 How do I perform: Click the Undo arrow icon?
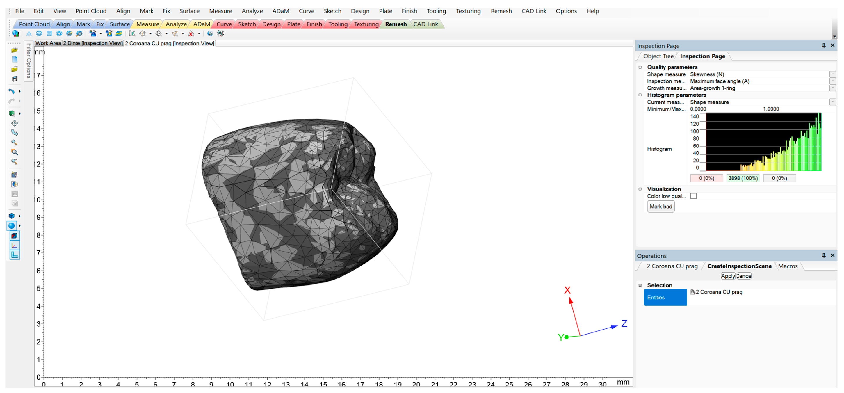(x=11, y=91)
